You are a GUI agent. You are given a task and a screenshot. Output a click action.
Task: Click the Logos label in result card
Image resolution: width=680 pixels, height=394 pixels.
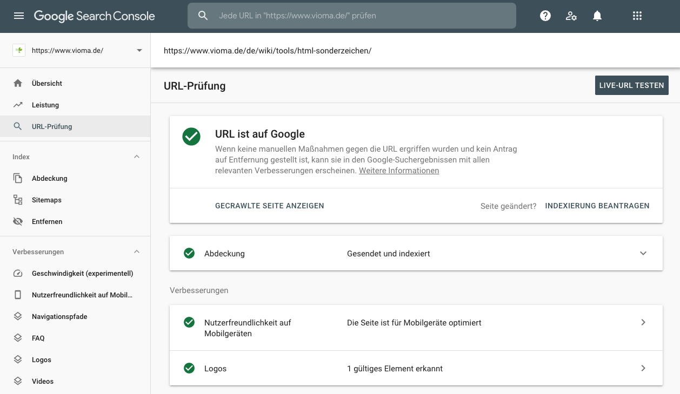(x=215, y=369)
